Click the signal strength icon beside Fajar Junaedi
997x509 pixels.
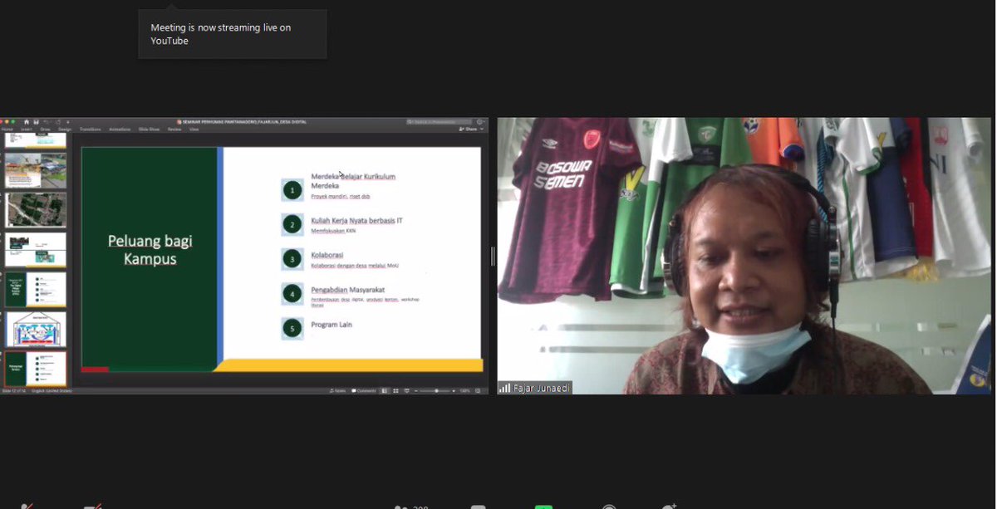(x=504, y=388)
